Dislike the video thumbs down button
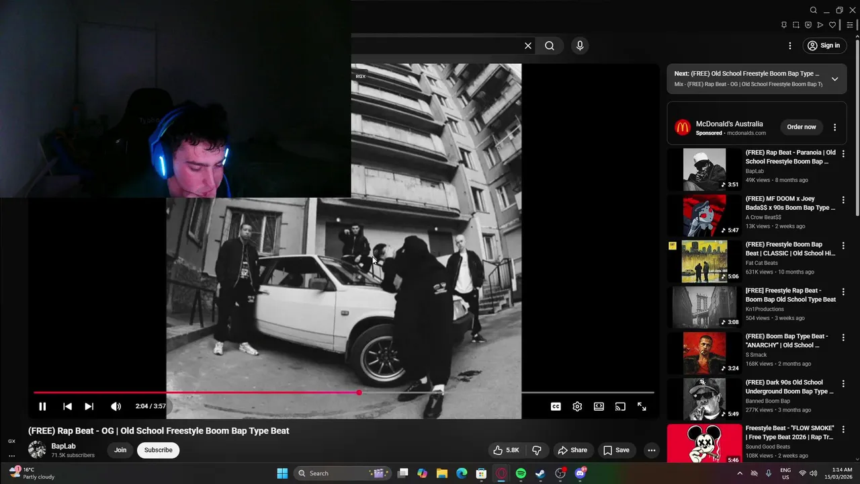860x484 pixels. 536,450
